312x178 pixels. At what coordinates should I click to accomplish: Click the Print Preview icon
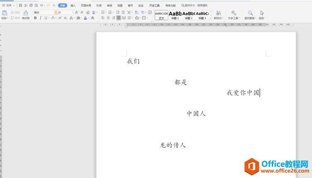[x=36, y=5]
